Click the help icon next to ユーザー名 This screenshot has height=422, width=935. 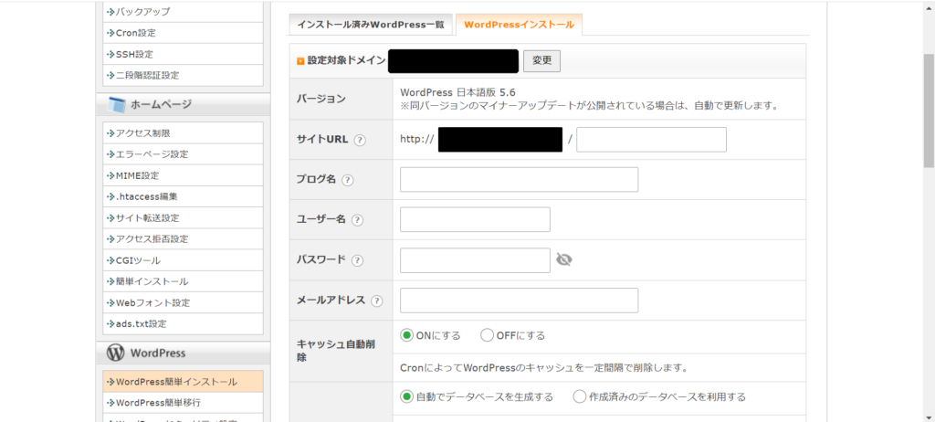[357, 220]
